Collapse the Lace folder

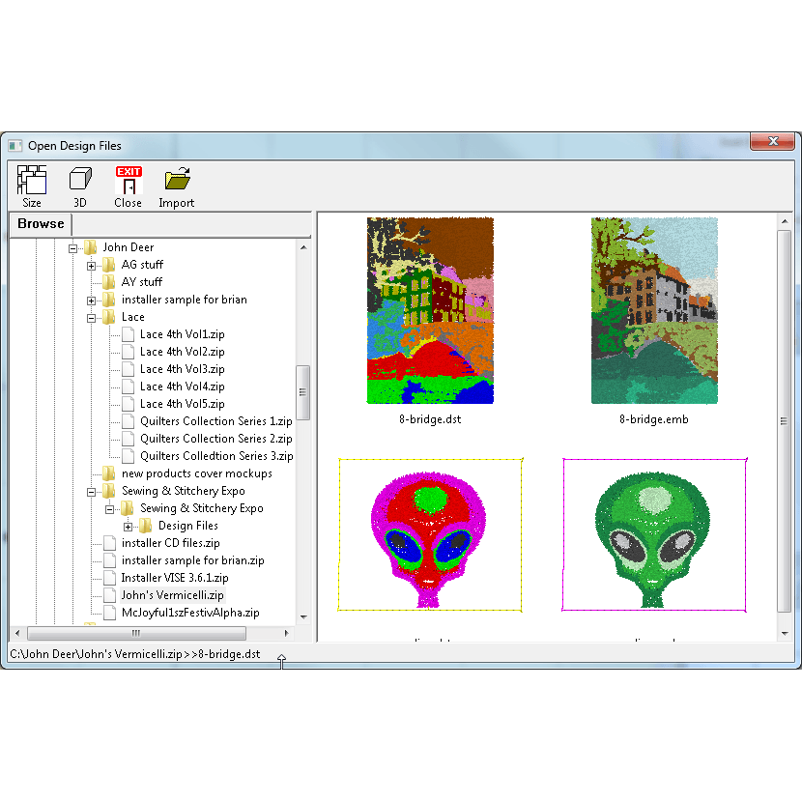[x=91, y=317]
